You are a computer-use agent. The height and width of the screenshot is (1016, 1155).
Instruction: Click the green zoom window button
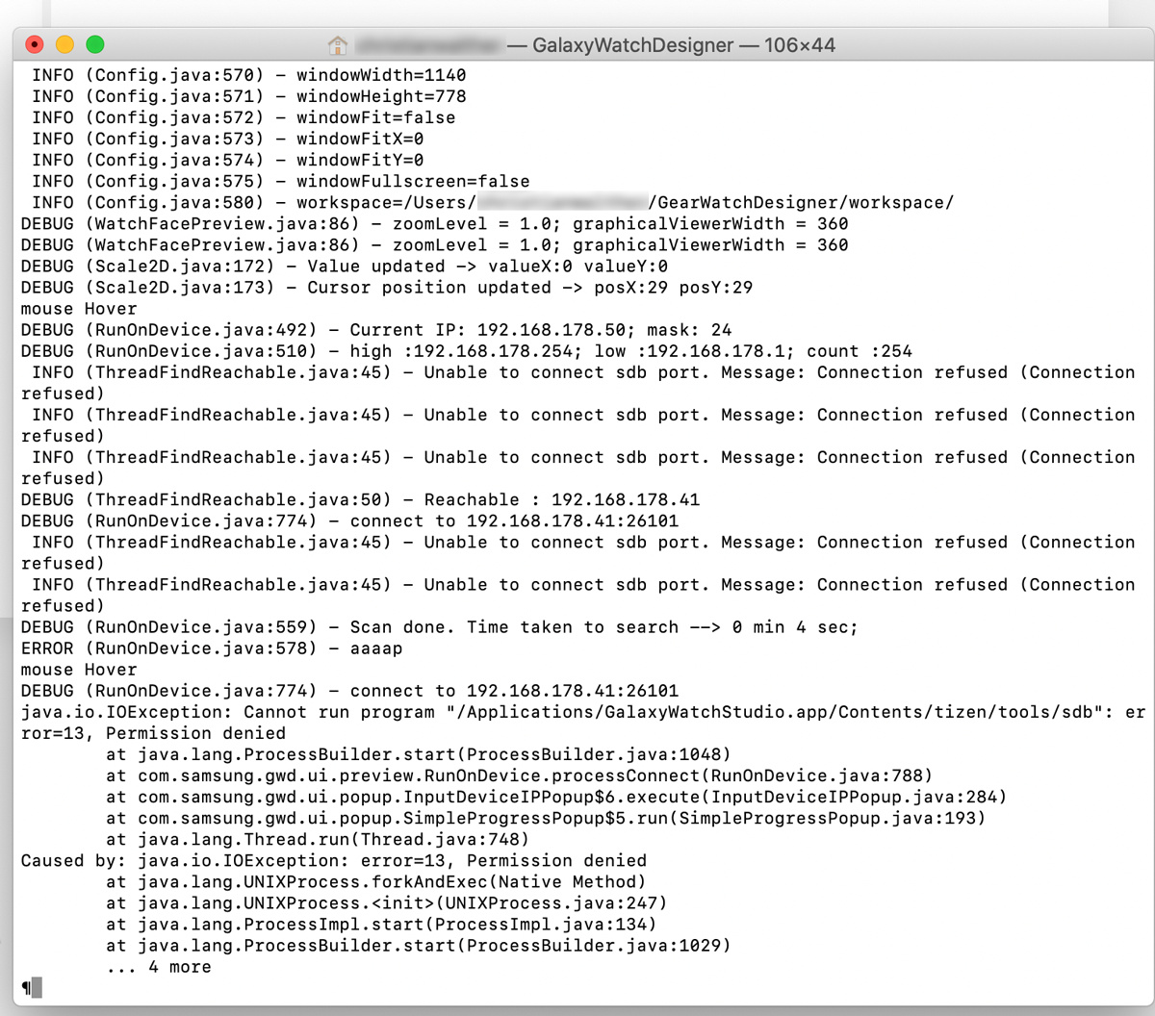tap(94, 44)
